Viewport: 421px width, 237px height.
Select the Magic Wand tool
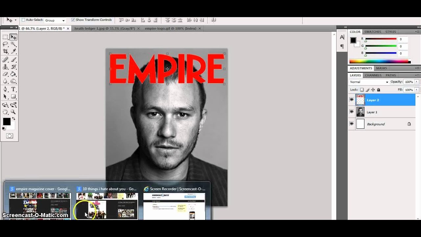pyautogui.click(x=13, y=44)
